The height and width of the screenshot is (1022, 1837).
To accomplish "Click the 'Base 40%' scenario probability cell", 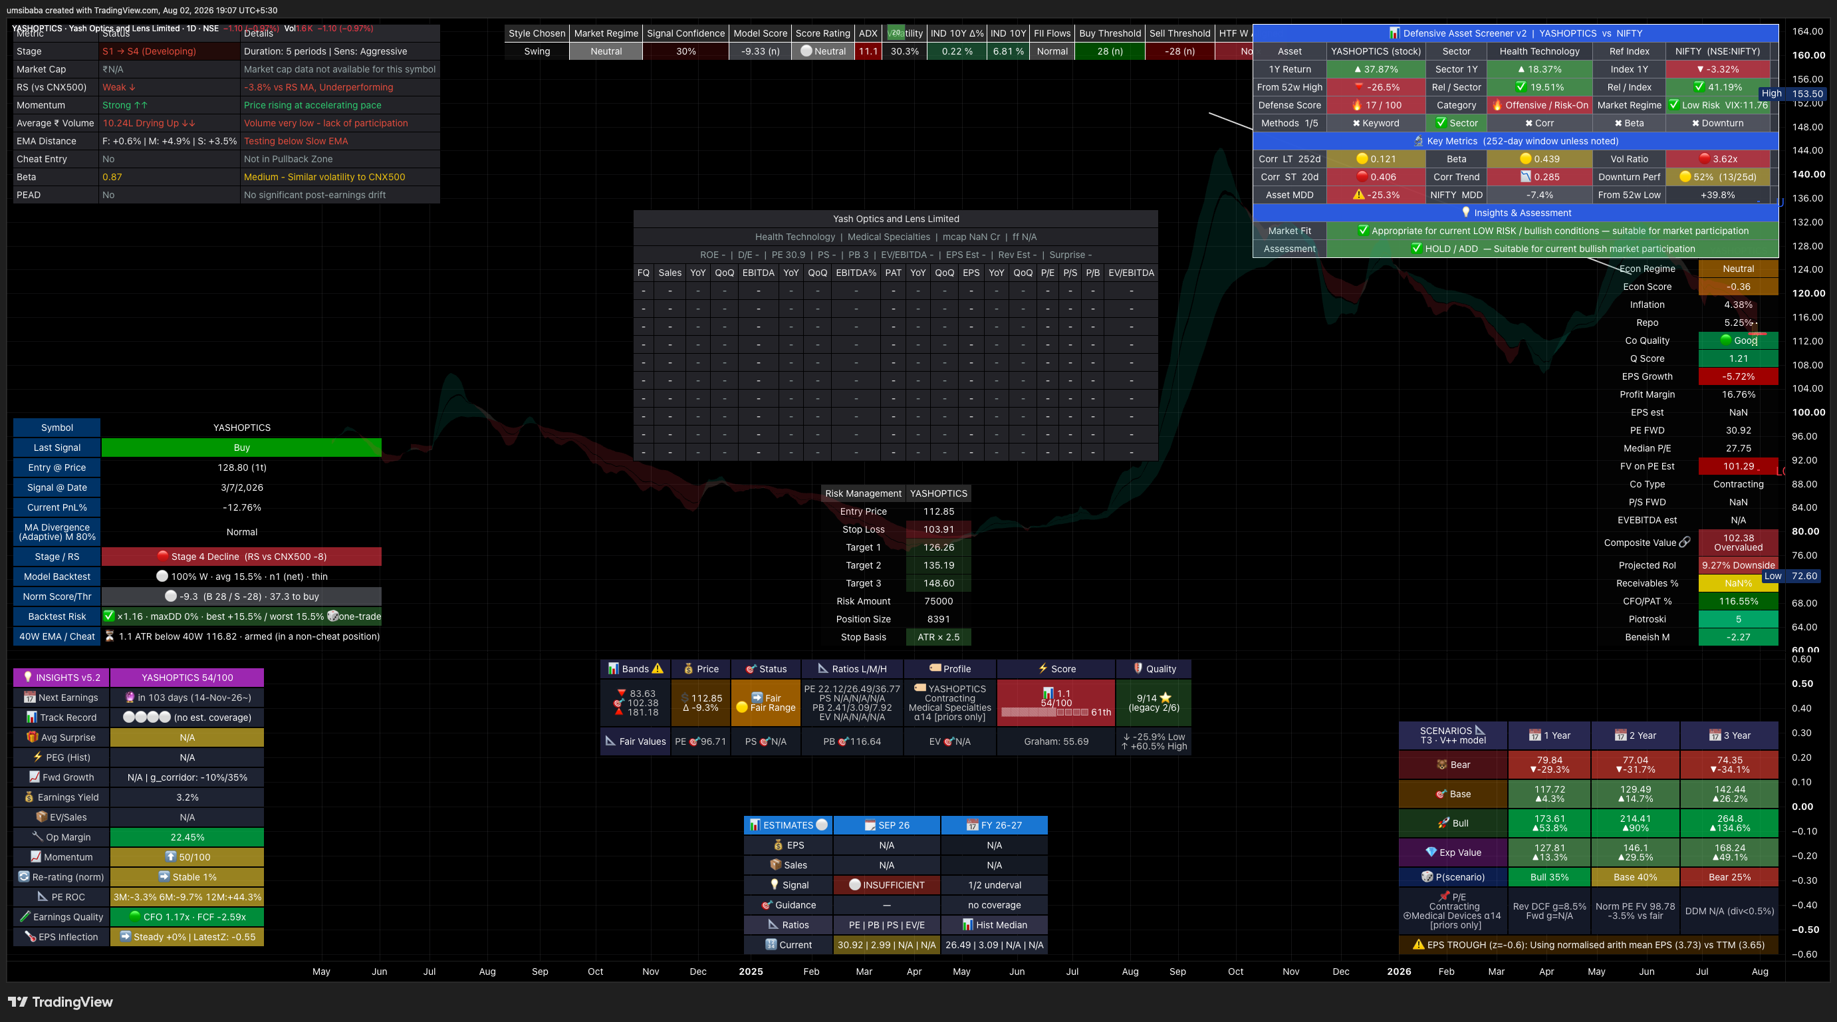I will [x=1636, y=877].
